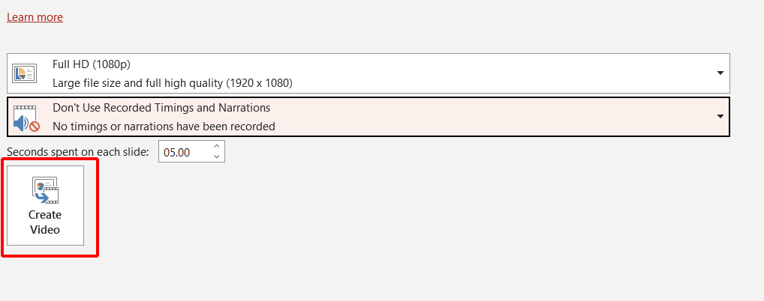
Task: Increase seconds spent on each slide
Action: (x=217, y=147)
